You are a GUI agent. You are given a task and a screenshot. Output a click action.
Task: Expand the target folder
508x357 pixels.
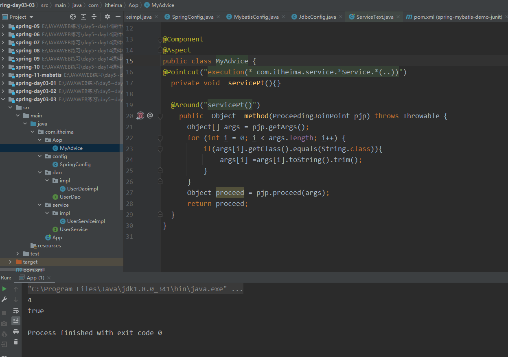click(10, 262)
